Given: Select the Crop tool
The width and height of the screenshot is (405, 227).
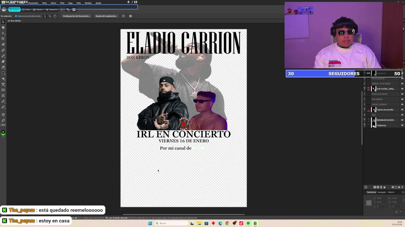Looking at the screenshot, I should (3, 96).
